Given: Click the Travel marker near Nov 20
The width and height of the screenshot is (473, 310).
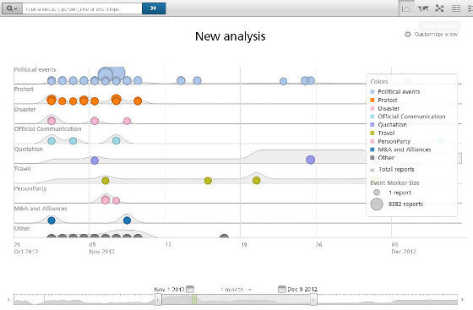Looking at the screenshot, I should point(257,180).
